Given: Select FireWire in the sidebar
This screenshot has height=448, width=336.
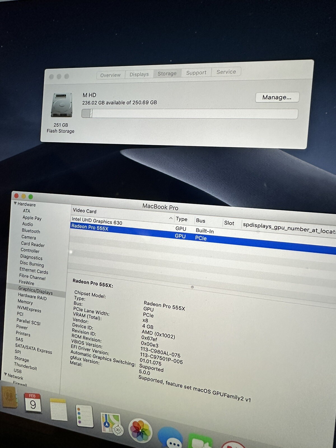Looking at the screenshot, I should 27,283.
